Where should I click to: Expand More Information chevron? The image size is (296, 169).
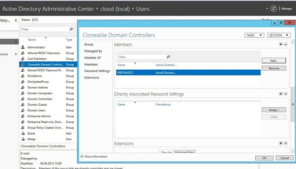pos(82,156)
